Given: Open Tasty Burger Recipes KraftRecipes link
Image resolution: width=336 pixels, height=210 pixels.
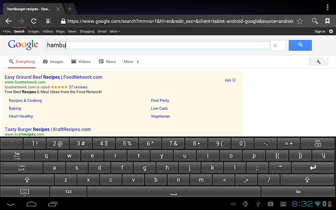Looking at the screenshot, I should (47, 129).
